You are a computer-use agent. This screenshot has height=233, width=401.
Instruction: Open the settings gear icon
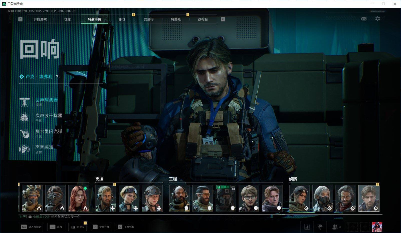click(377, 19)
